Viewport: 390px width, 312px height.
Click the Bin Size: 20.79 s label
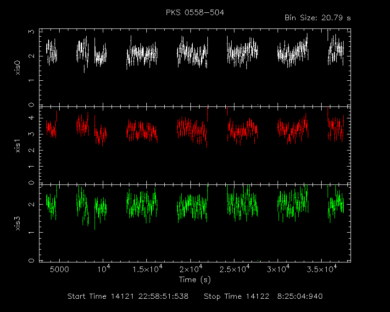tap(318, 18)
